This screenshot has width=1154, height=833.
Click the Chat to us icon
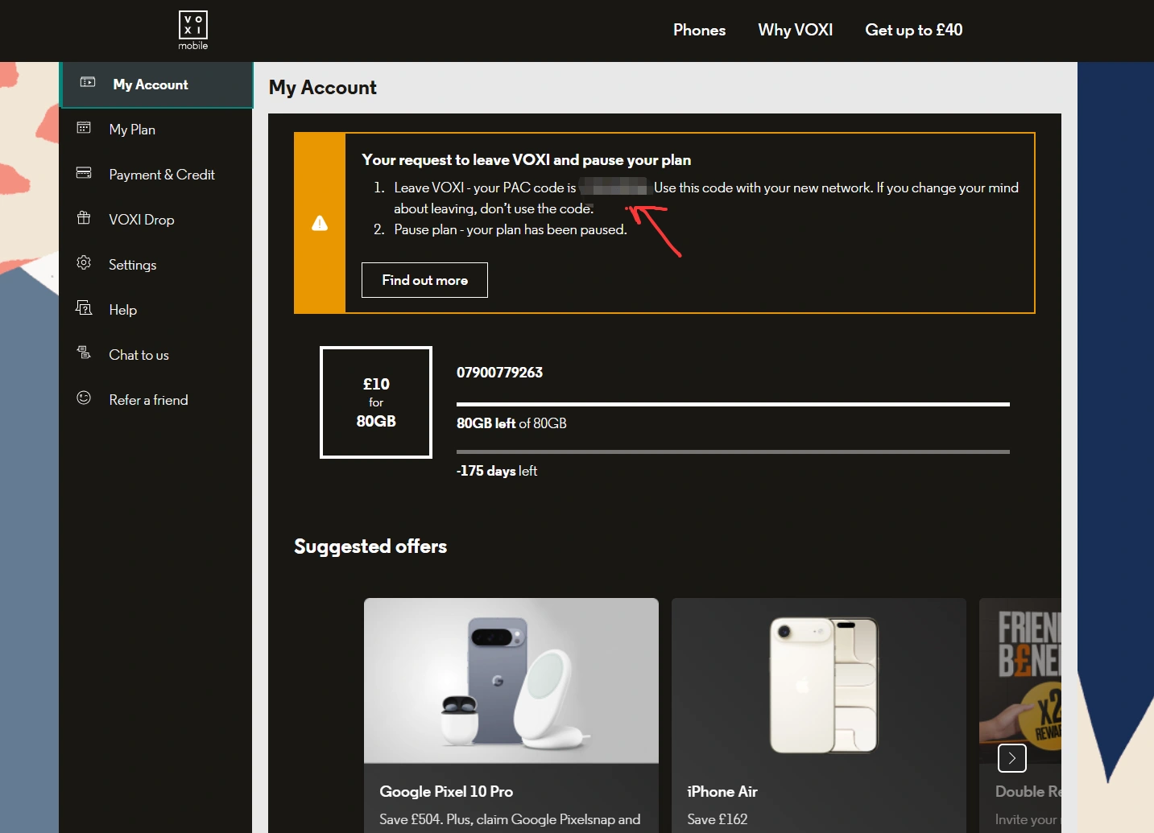(84, 353)
